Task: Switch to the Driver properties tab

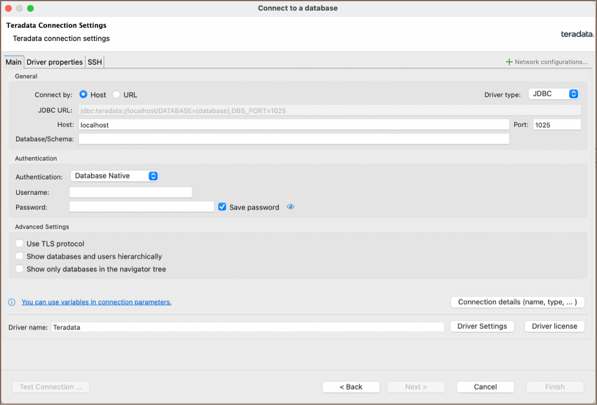Action: pos(55,62)
